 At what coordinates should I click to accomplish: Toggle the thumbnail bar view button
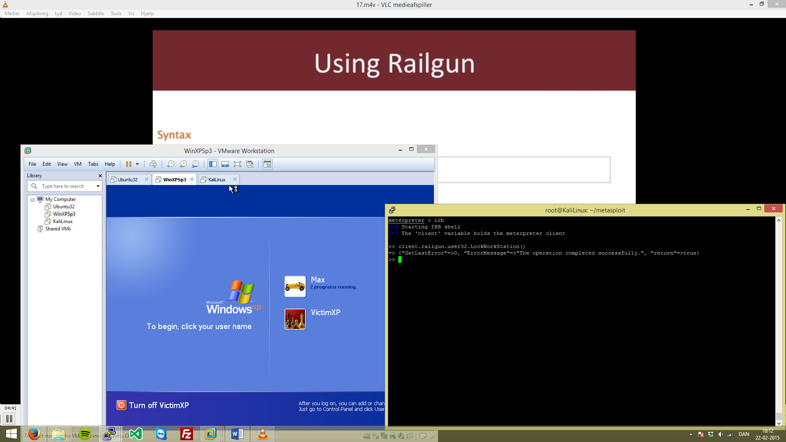coord(225,164)
